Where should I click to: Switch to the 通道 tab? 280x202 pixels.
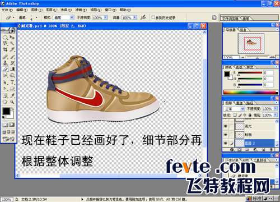click(x=240, y=103)
